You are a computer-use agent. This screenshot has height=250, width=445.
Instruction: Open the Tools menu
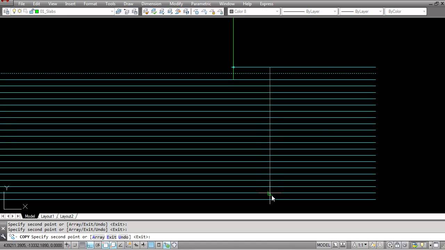110,4
